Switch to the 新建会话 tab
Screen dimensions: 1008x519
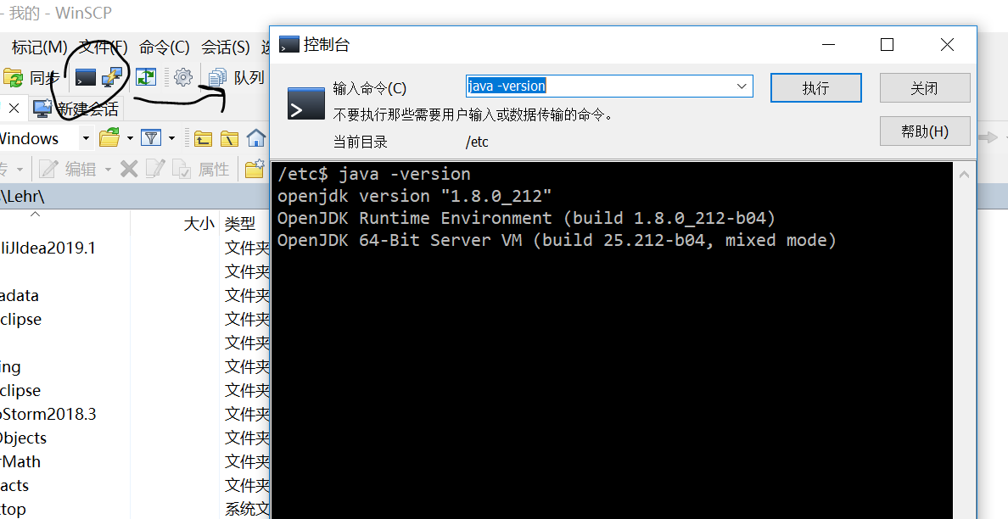[x=76, y=109]
